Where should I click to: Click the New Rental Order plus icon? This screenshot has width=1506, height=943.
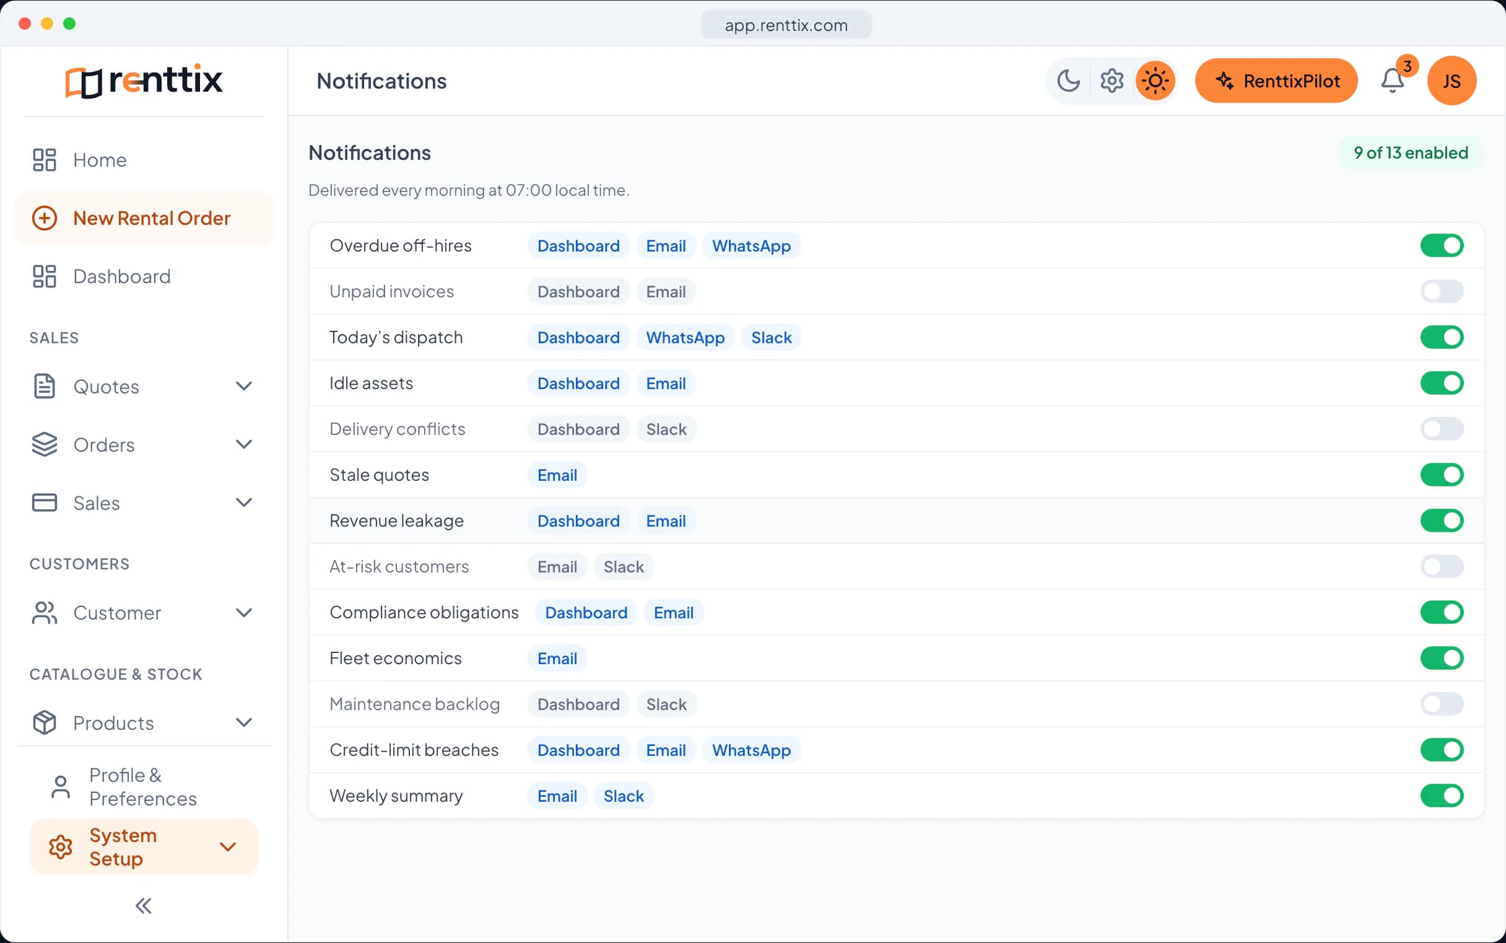[44, 218]
